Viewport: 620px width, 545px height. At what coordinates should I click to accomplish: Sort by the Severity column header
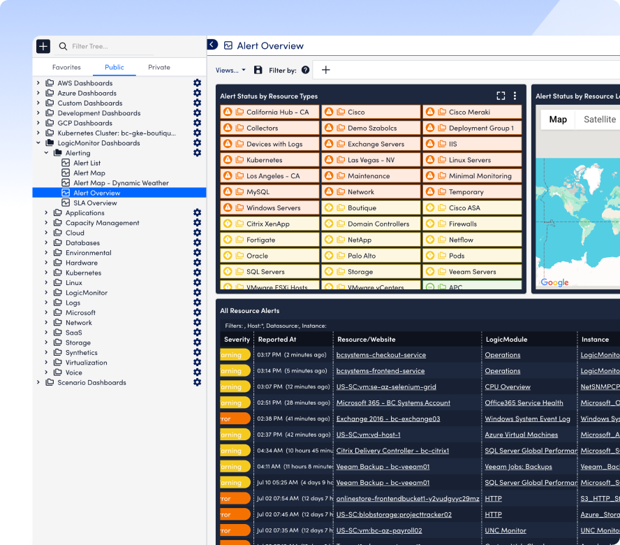(237, 339)
